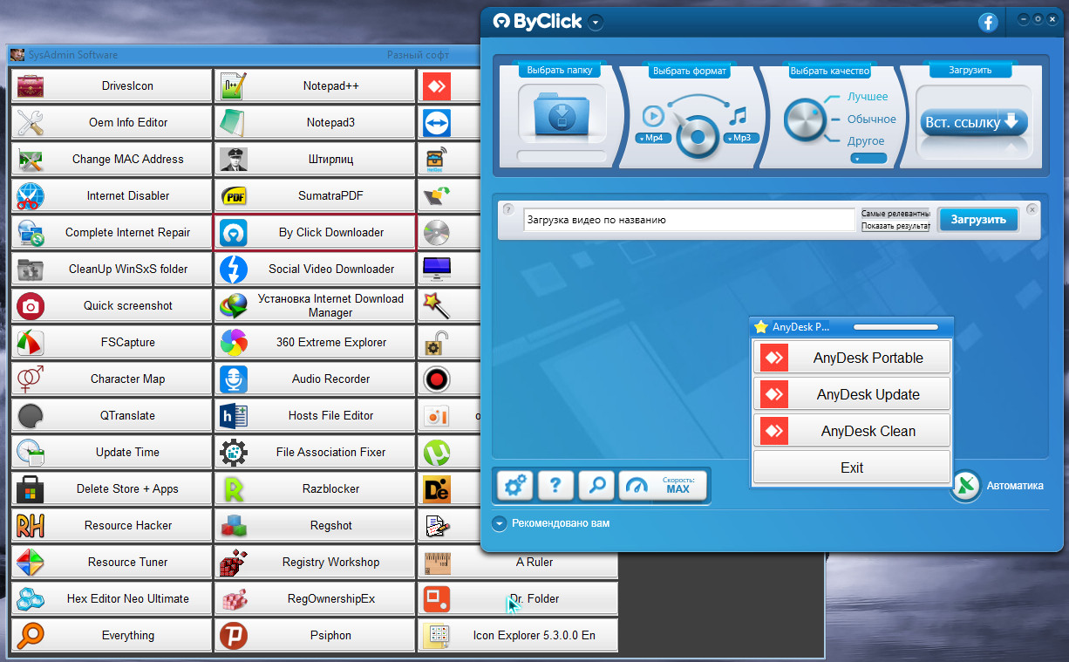
Task: Launch Notepad++ from the software list
Action: (x=315, y=85)
